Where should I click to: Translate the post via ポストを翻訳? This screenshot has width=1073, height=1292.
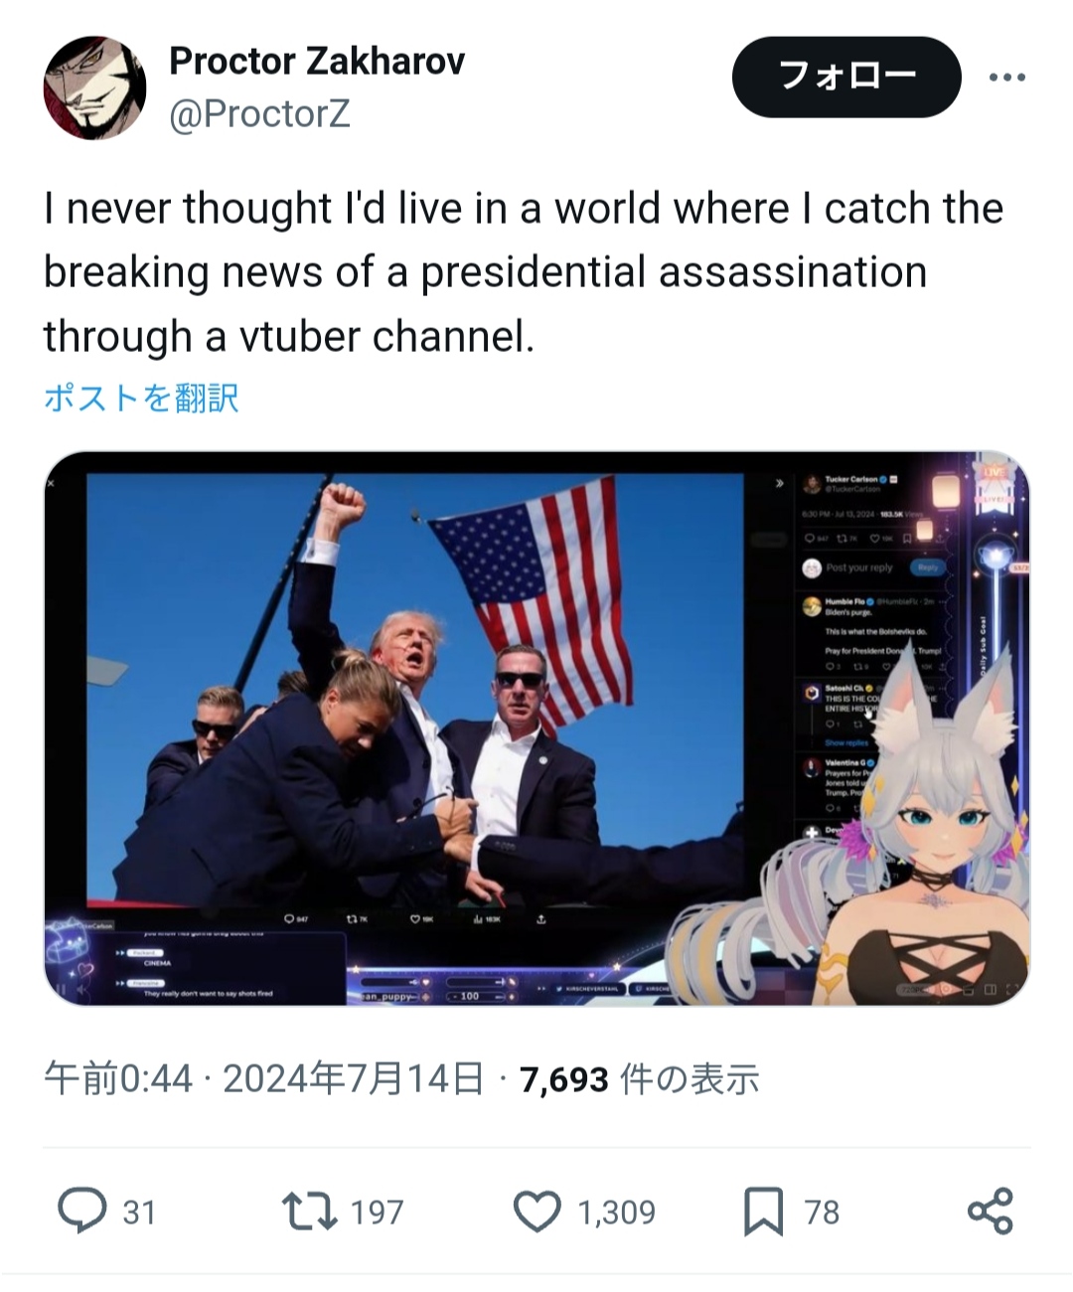141,398
